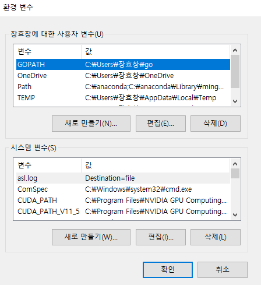Click the up arrow of user variables scrollbar
Image resolution: width=261 pixels, height=285 pixels.
tap(235, 50)
